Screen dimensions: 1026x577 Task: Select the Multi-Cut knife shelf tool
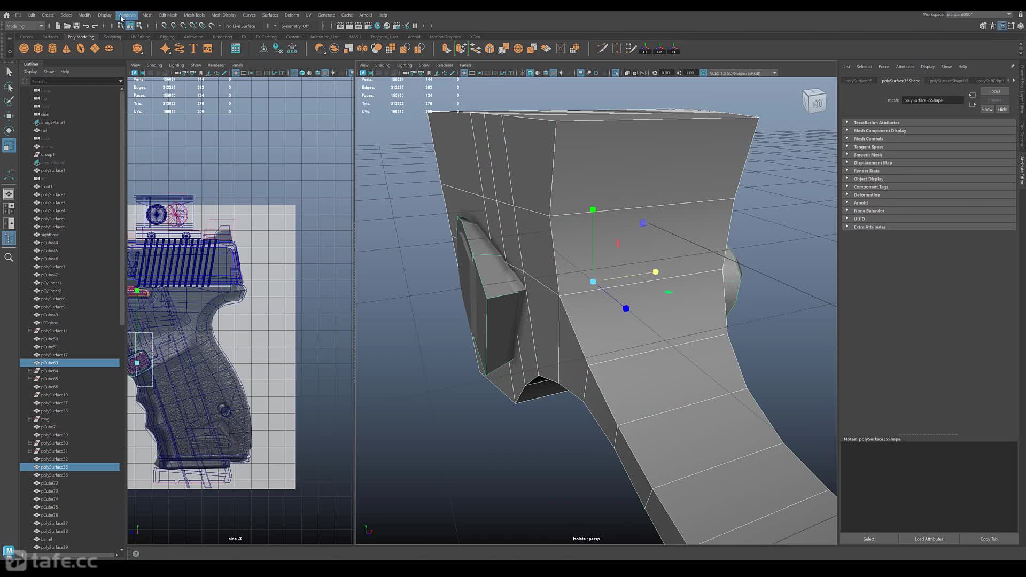tap(603, 49)
